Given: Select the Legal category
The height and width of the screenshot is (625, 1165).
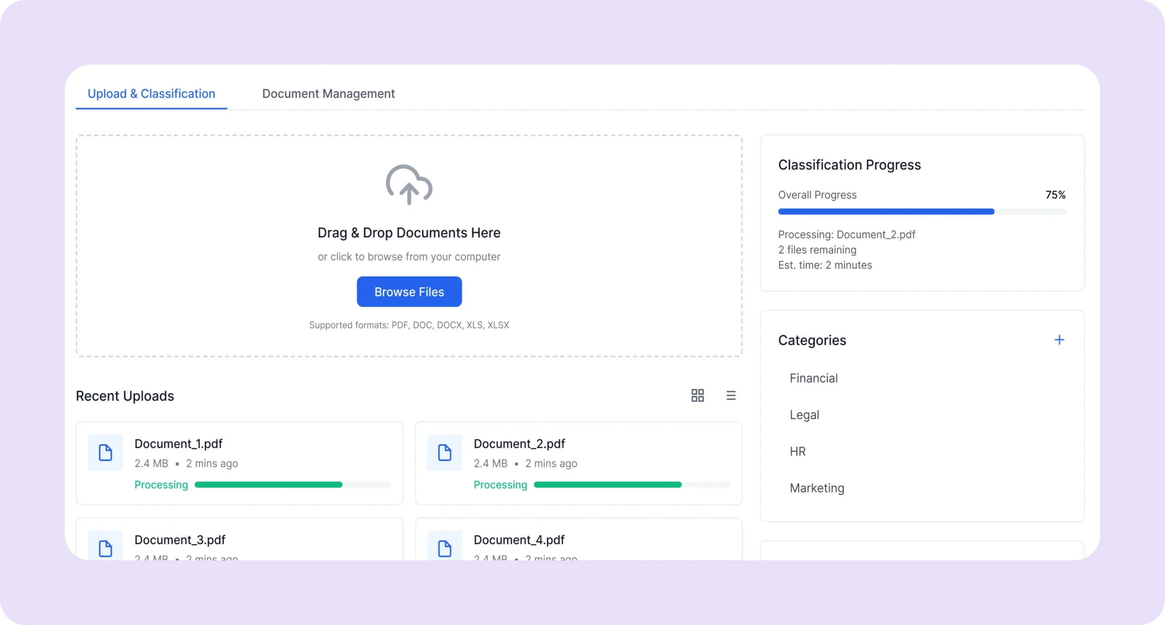Looking at the screenshot, I should coord(804,415).
